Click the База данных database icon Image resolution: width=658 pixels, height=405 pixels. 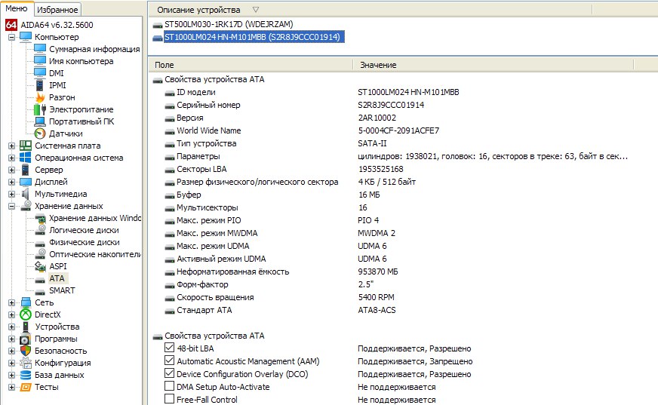[26, 376]
